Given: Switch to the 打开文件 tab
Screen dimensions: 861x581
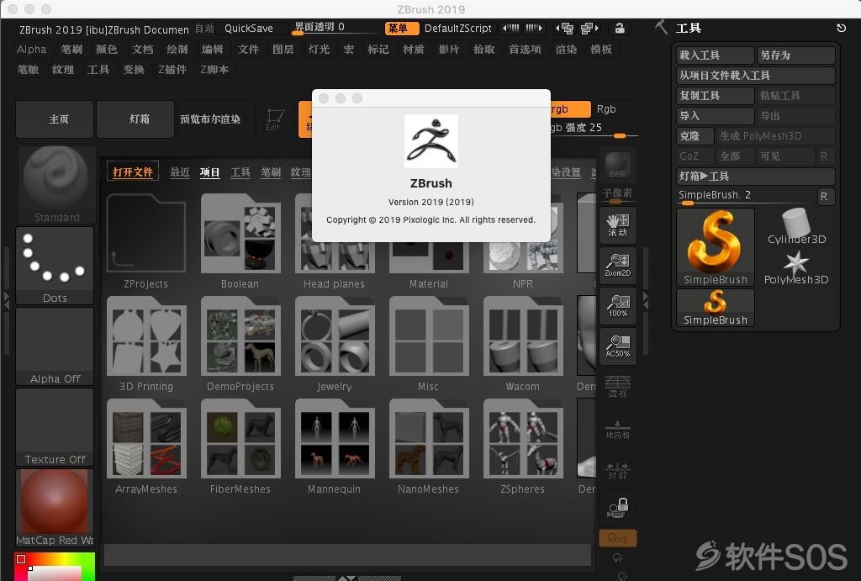Looking at the screenshot, I should tap(132, 172).
